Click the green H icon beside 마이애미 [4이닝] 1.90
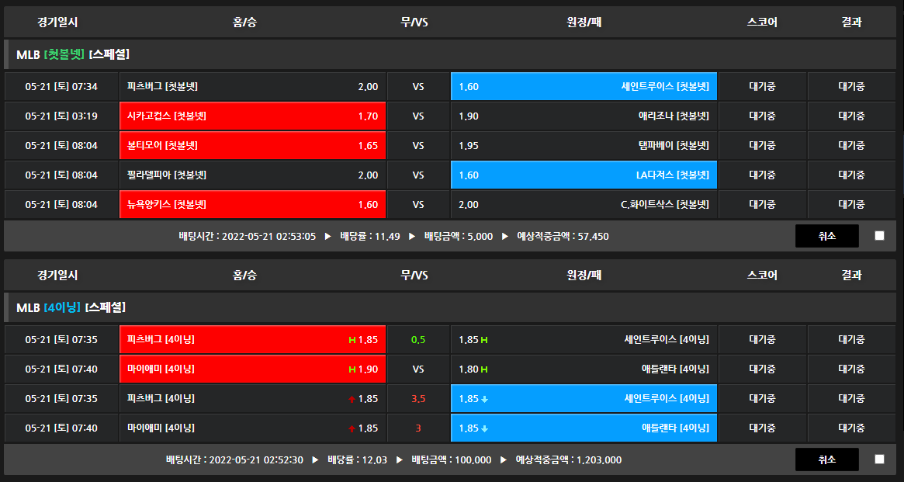The height and width of the screenshot is (482, 904). (x=352, y=369)
